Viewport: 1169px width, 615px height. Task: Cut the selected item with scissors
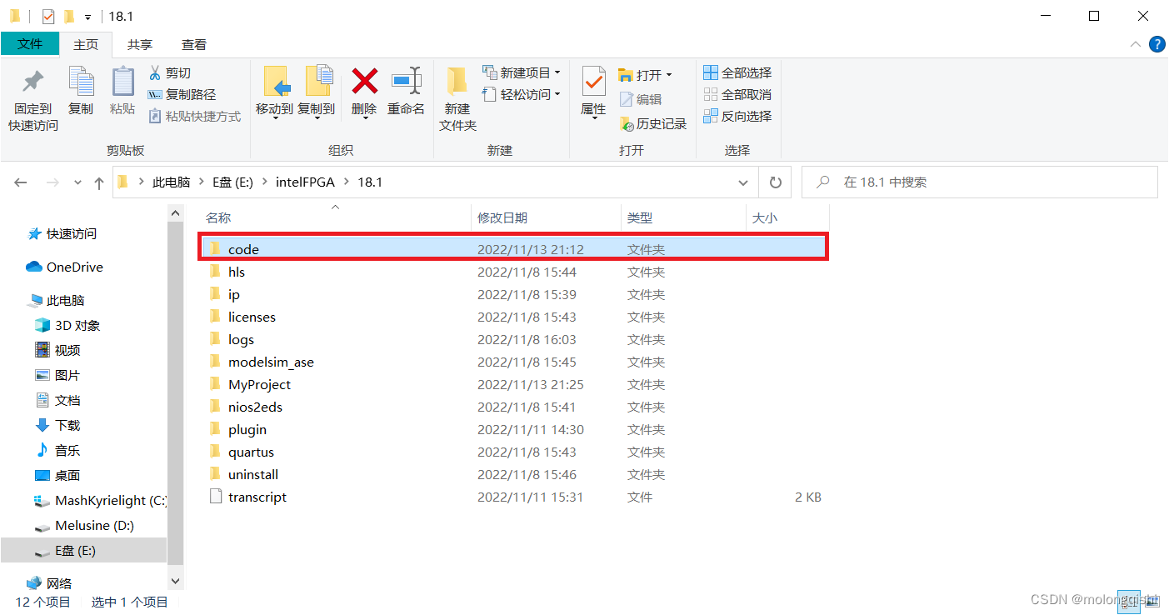pyautogui.click(x=170, y=73)
